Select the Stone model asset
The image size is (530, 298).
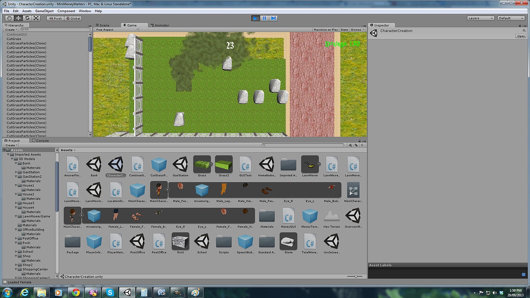pos(288,244)
